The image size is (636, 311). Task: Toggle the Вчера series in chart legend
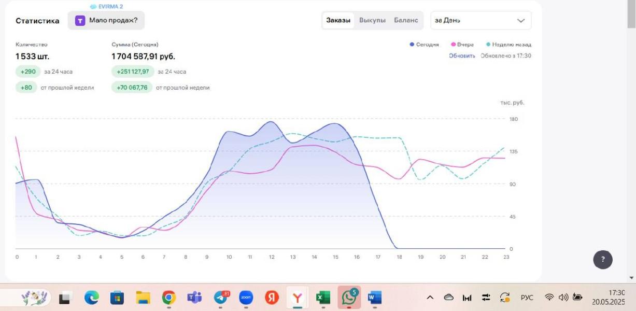click(x=462, y=45)
